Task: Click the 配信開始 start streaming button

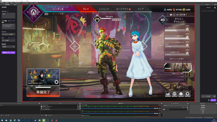Action: 203,105
